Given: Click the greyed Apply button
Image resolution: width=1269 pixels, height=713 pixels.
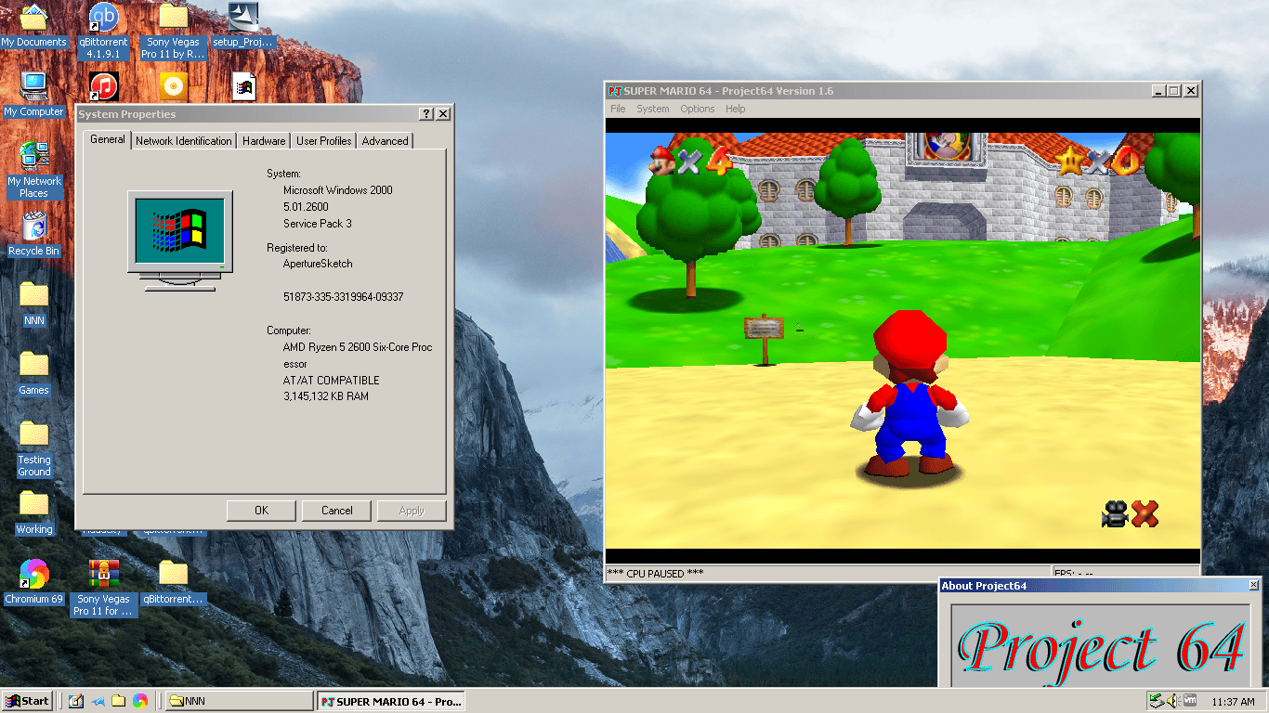Looking at the screenshot, I should point(412,511).
